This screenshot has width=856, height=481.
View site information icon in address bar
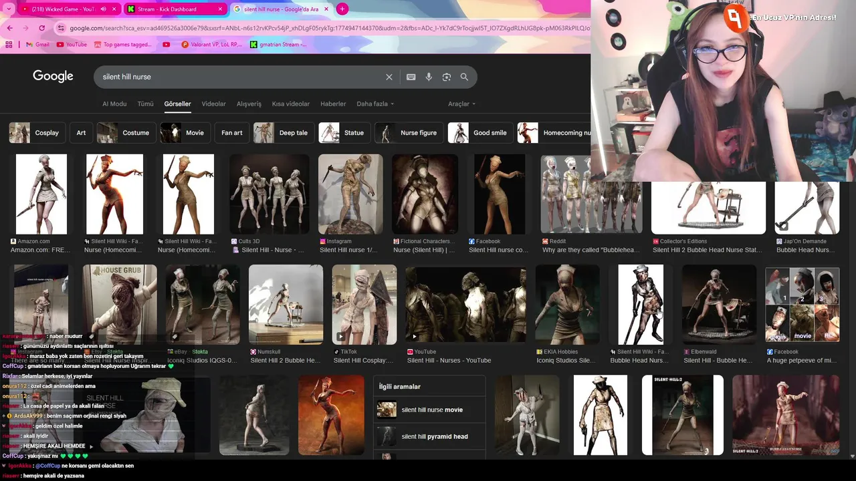(x=61, y=28)
